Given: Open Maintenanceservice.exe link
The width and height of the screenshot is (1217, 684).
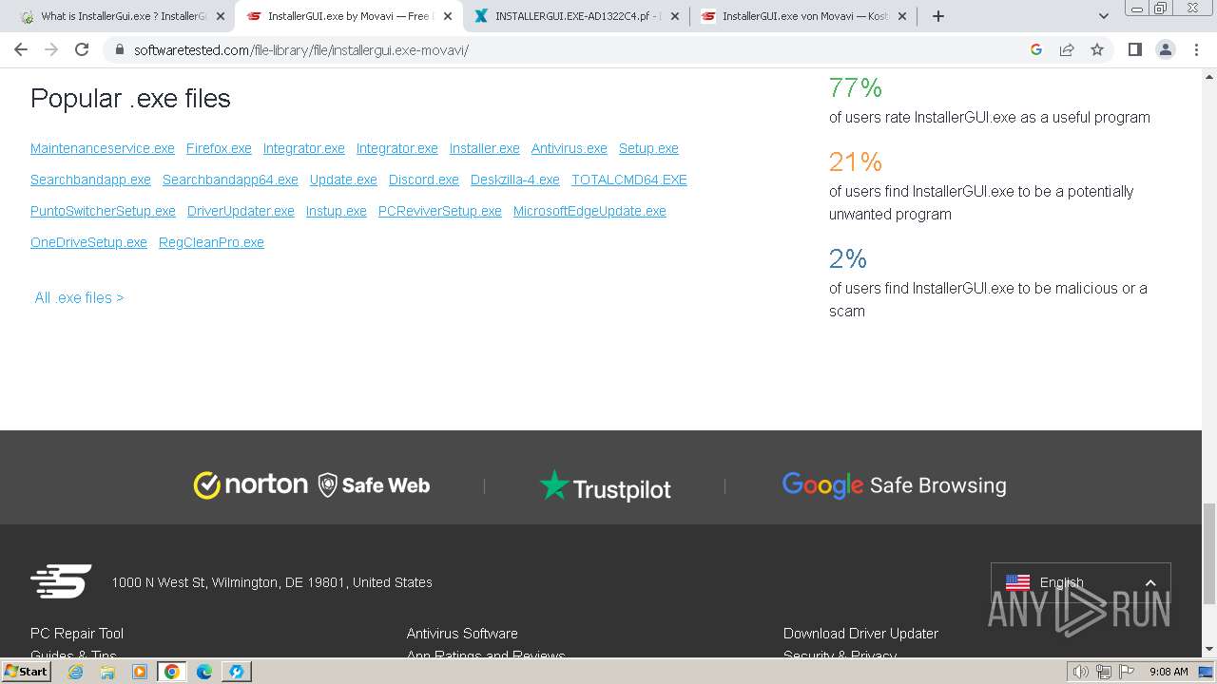Looking at the screenshot, I should (x=103, y=148).
